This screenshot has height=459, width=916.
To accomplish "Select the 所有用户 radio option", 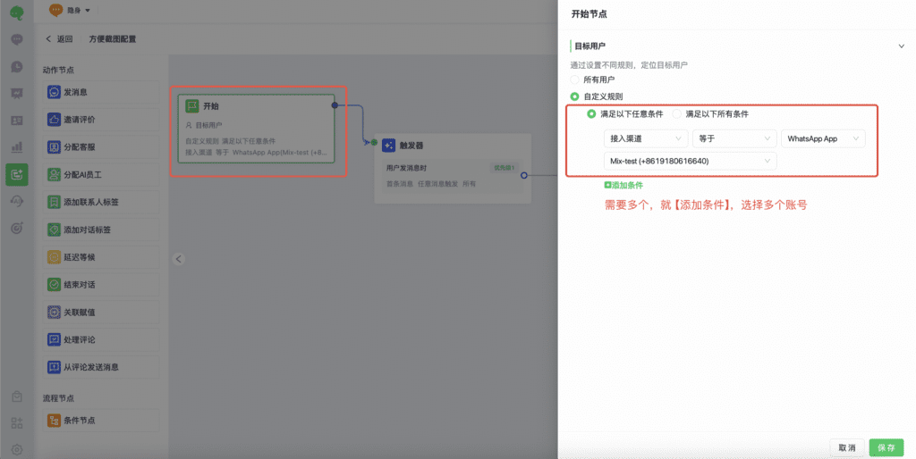I will click(575, 79).
